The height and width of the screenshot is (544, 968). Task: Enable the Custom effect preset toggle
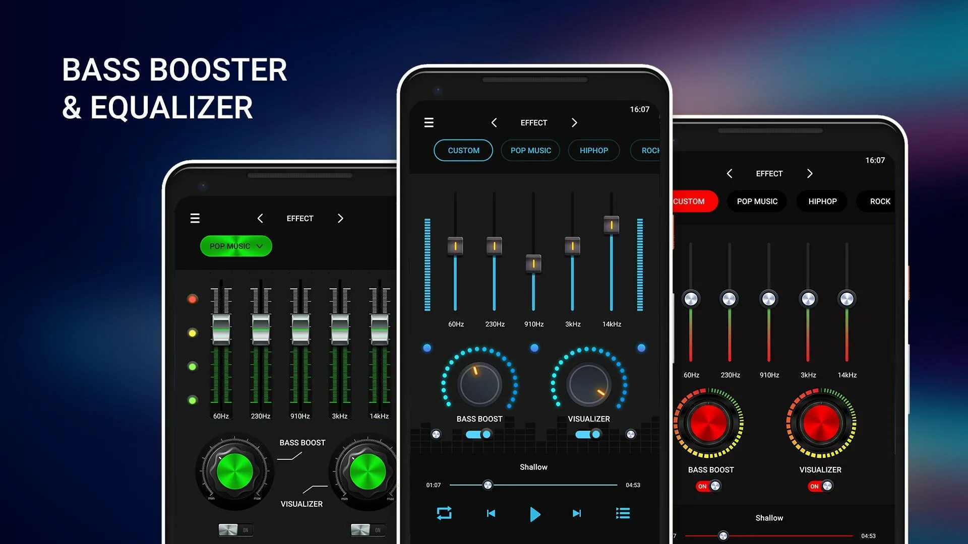463,150
